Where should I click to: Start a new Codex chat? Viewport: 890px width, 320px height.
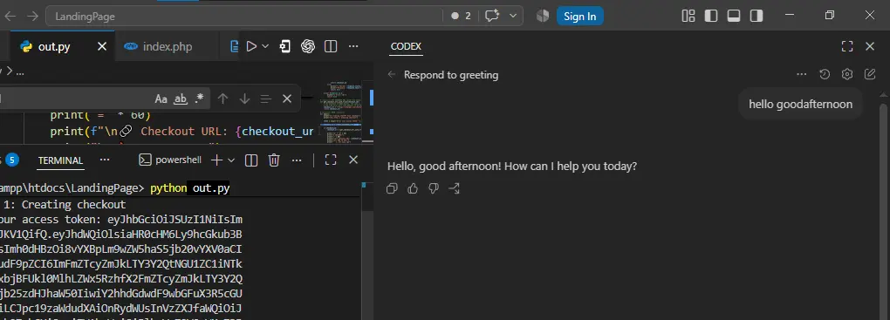pyautogui.click(x=870, y=74)
